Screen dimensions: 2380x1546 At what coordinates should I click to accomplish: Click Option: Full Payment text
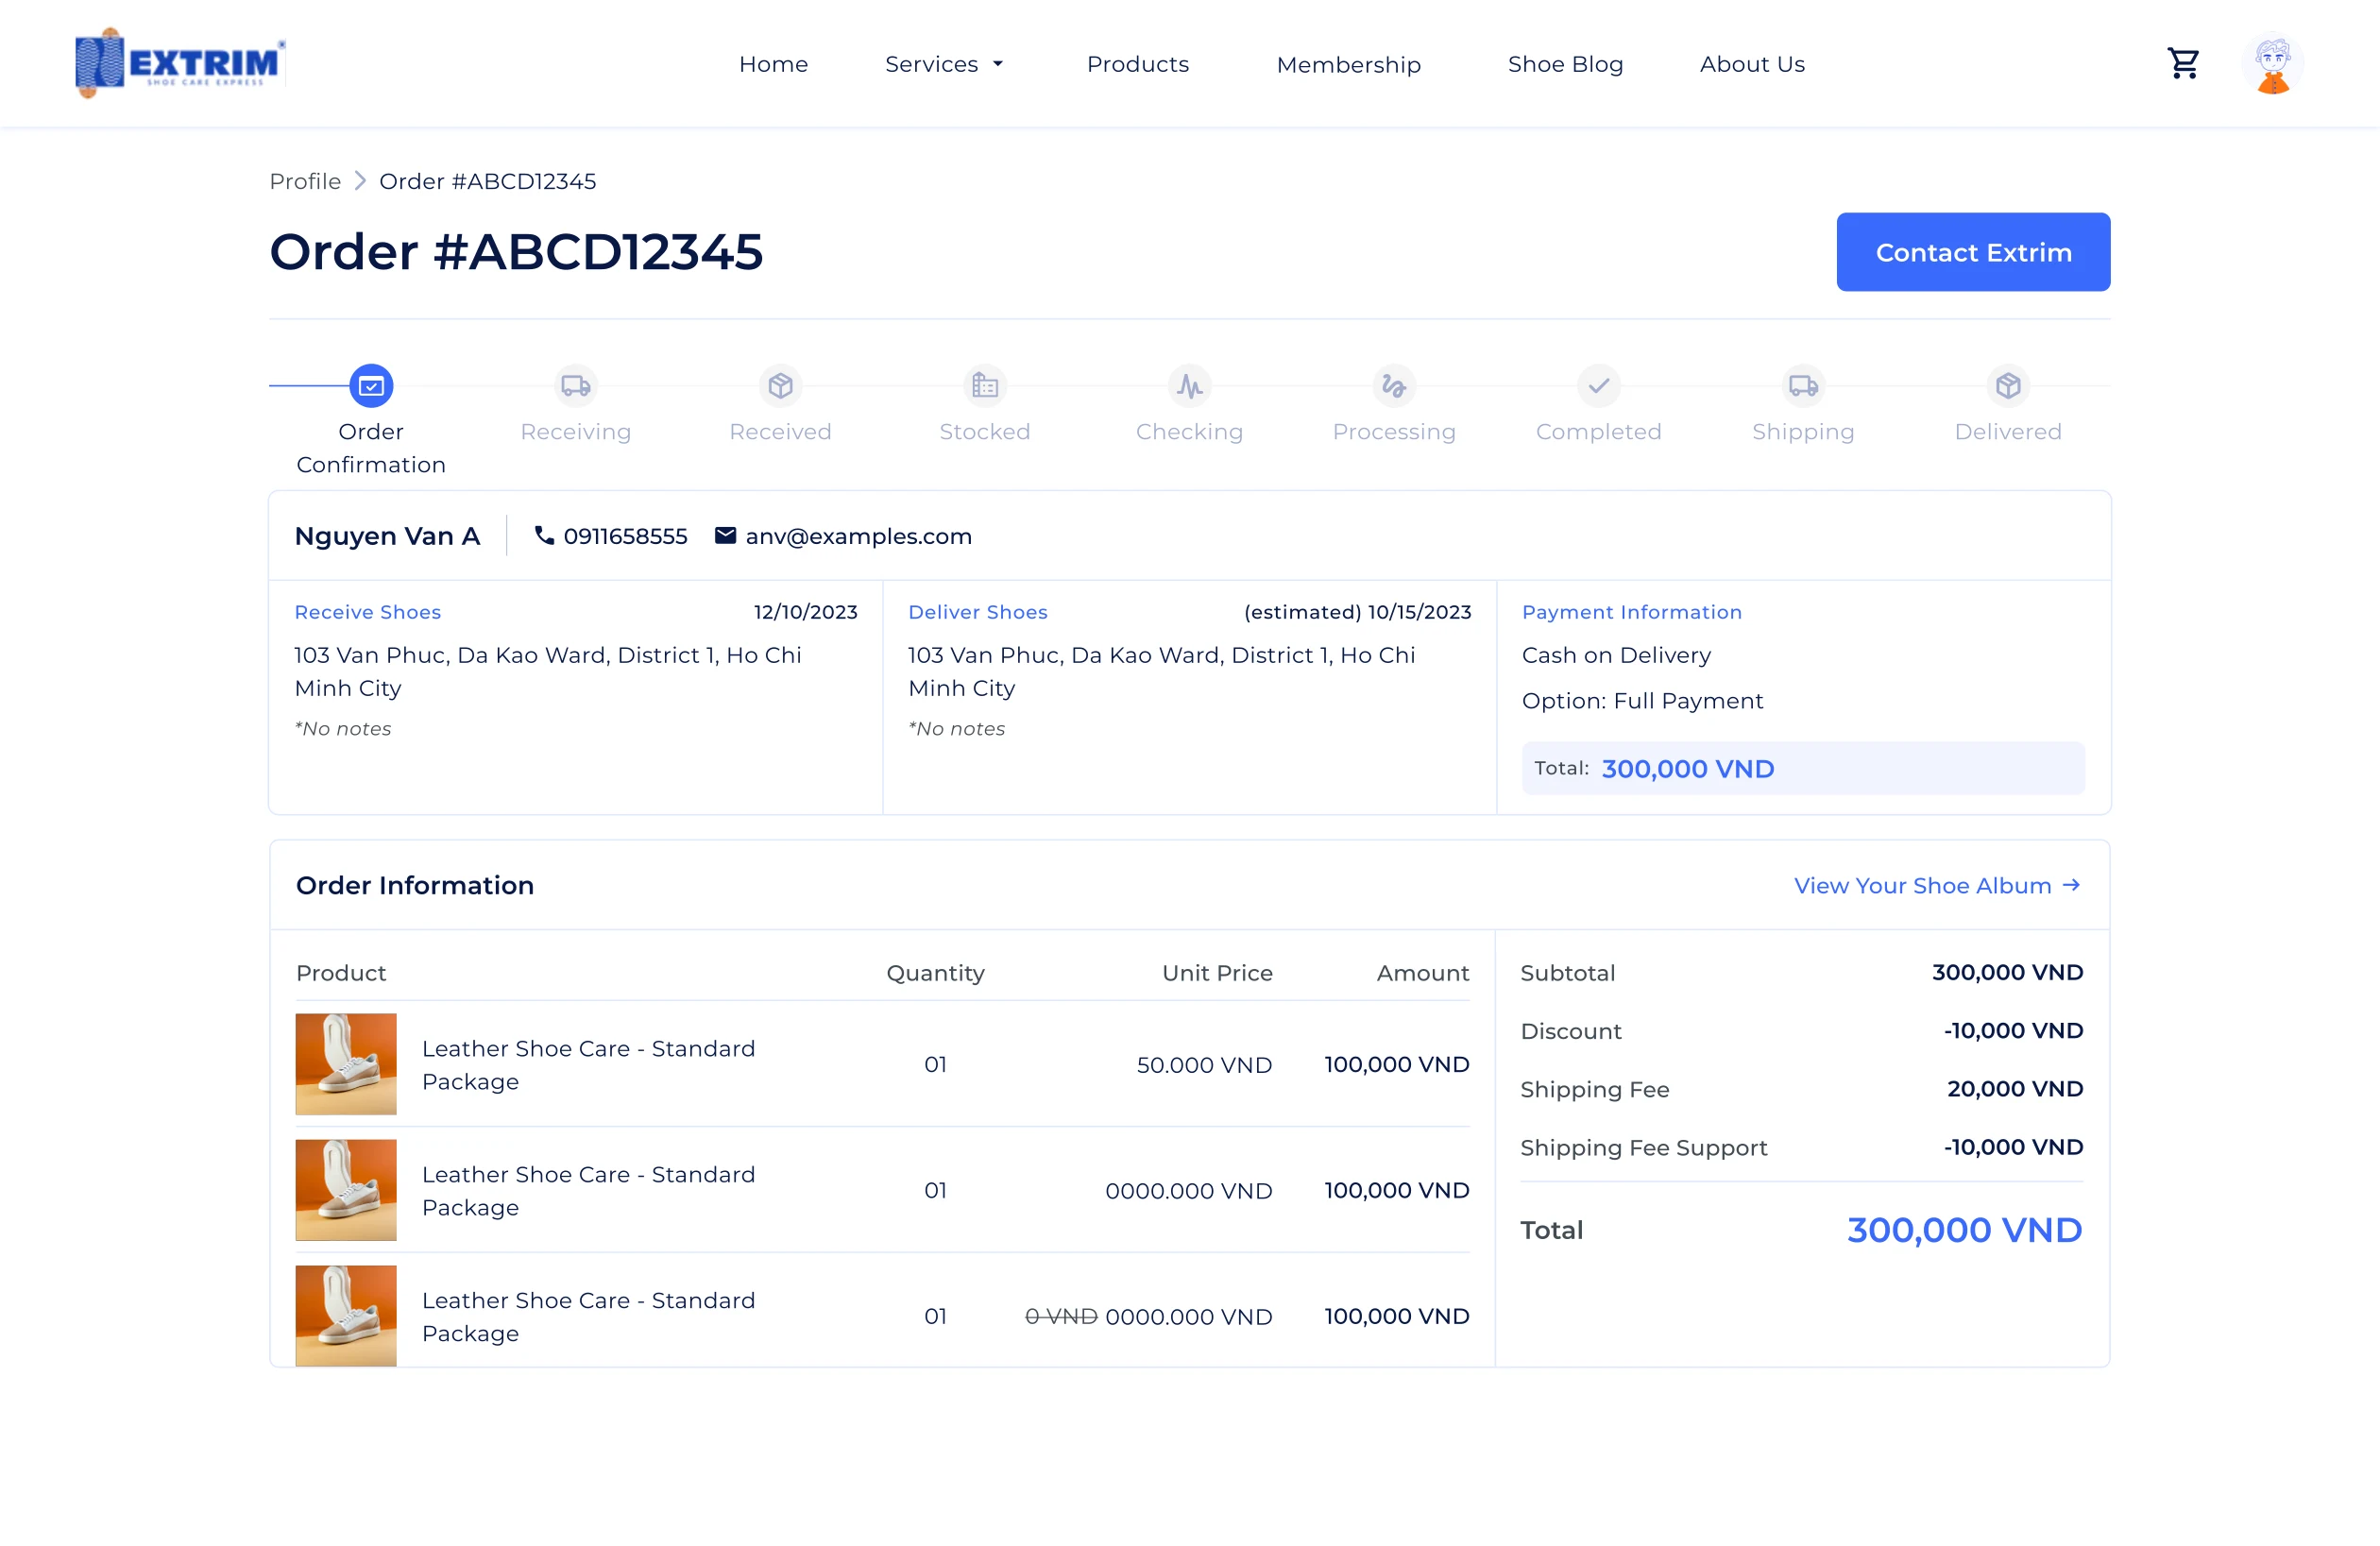[1642, 701]
